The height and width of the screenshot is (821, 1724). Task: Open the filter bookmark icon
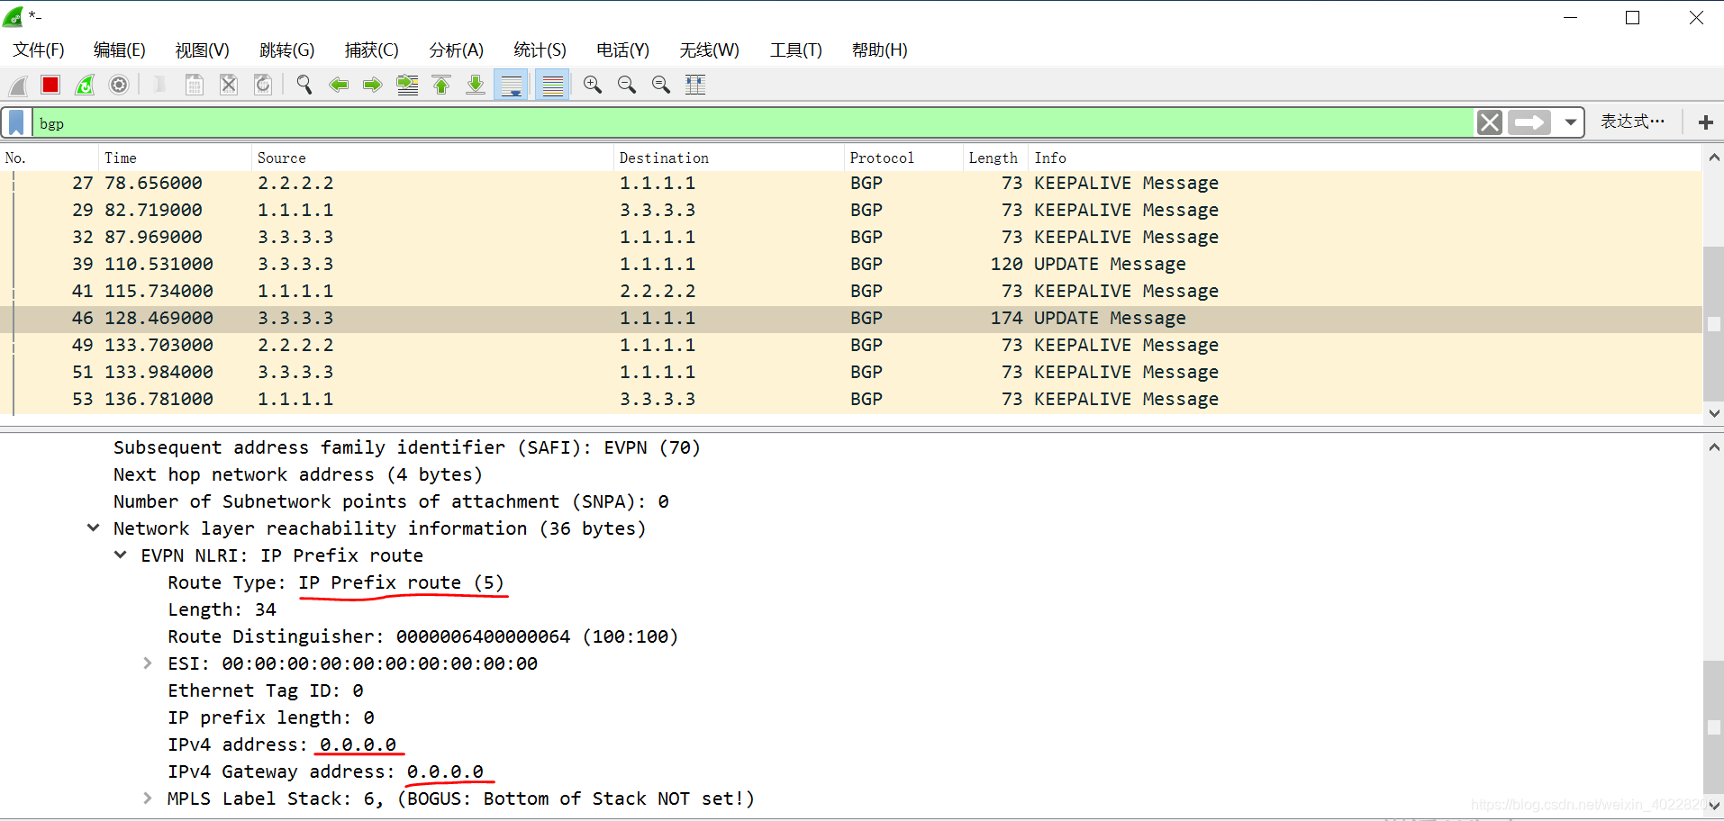coord(16,122)
